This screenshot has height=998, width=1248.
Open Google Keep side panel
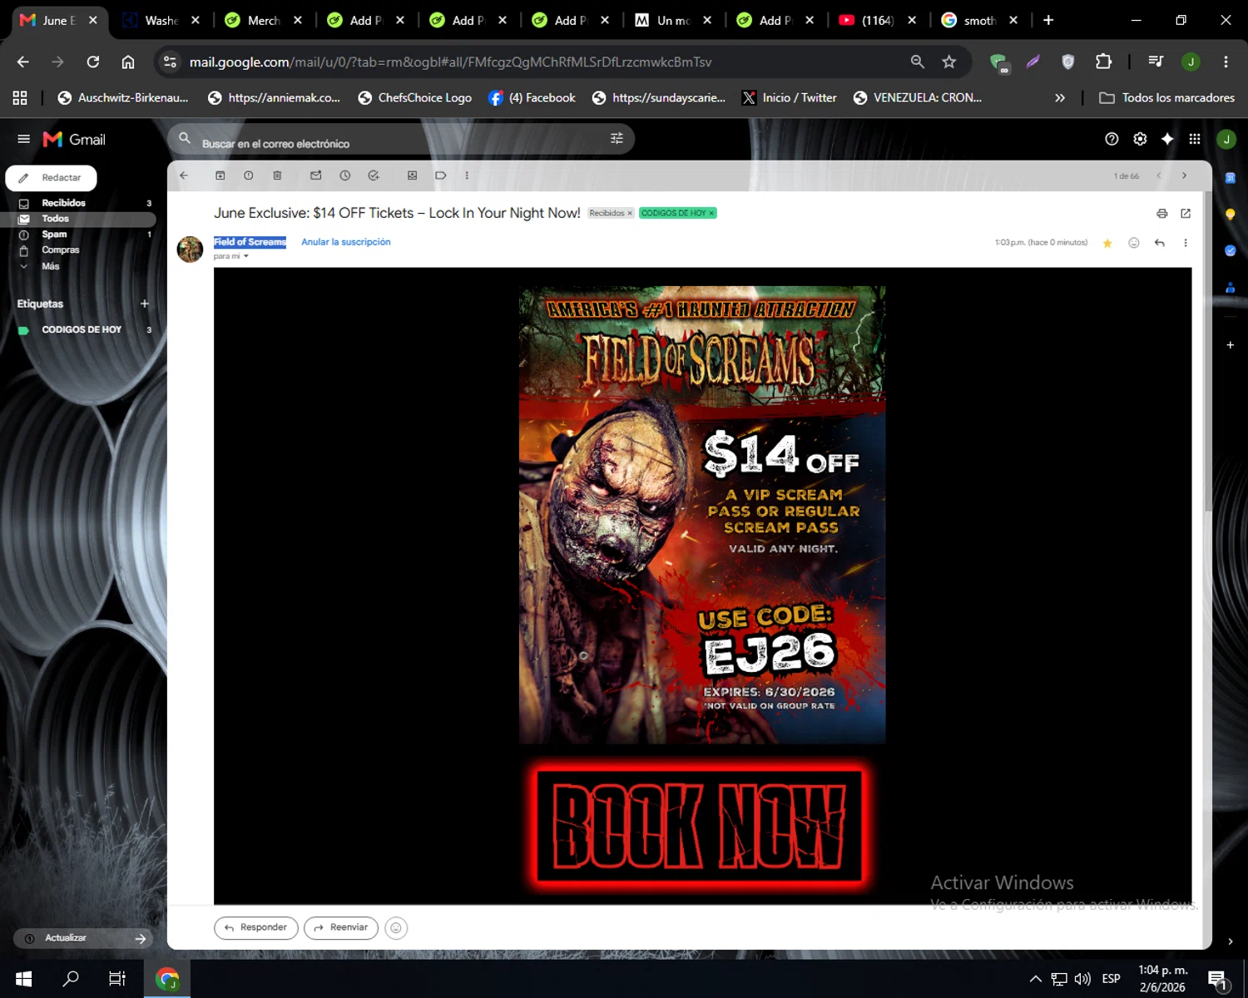1231,215
